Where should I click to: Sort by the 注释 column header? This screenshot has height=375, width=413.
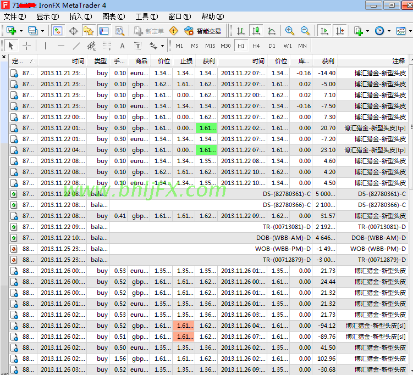point(373,61)
